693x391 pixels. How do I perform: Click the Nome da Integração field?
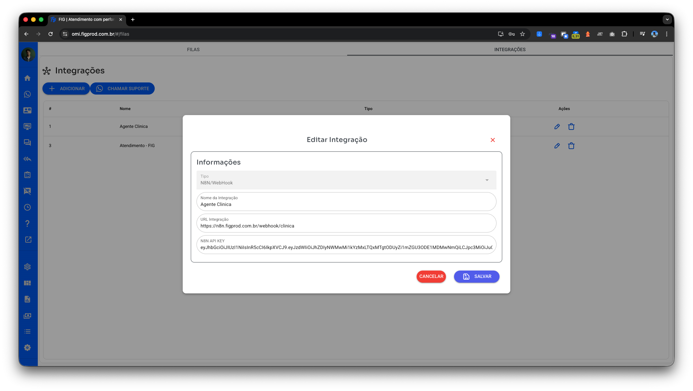pos(346,204)
